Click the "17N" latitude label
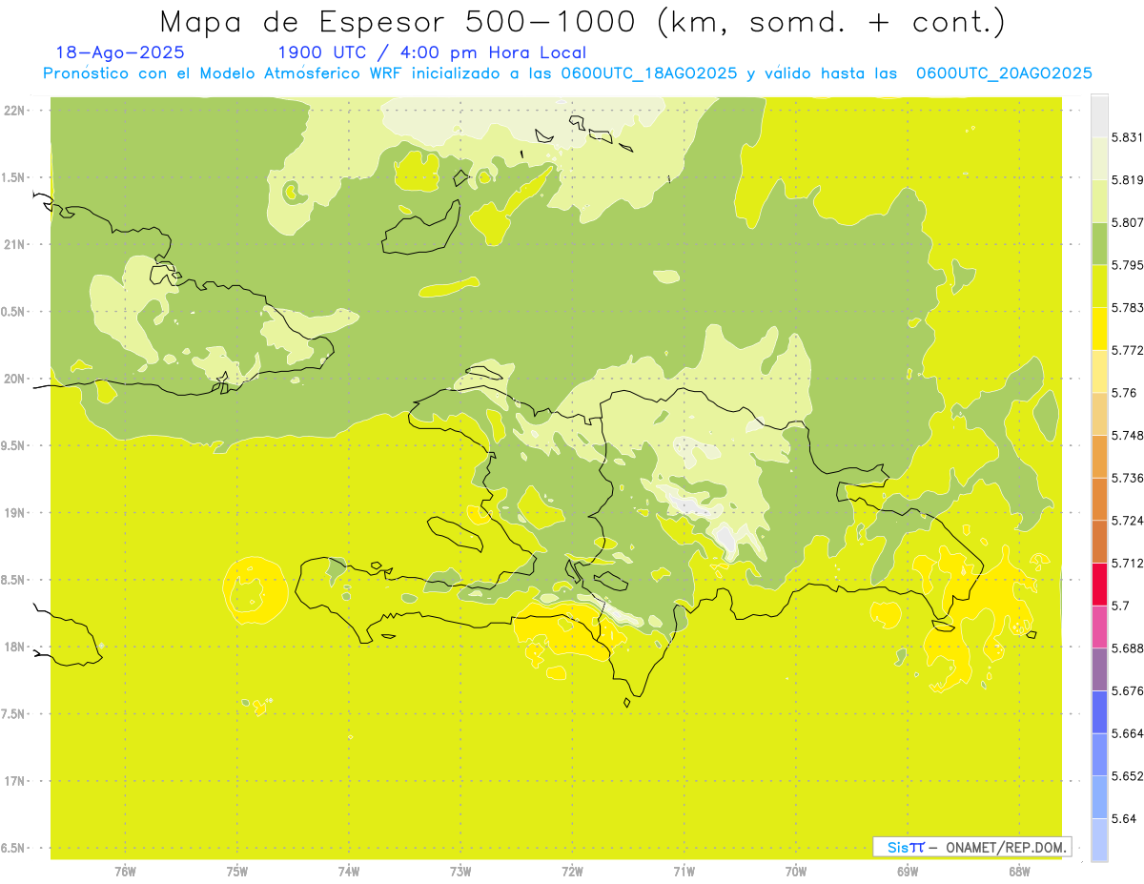The height and width of the screenshot is (884, 1144). click(15, 781)
